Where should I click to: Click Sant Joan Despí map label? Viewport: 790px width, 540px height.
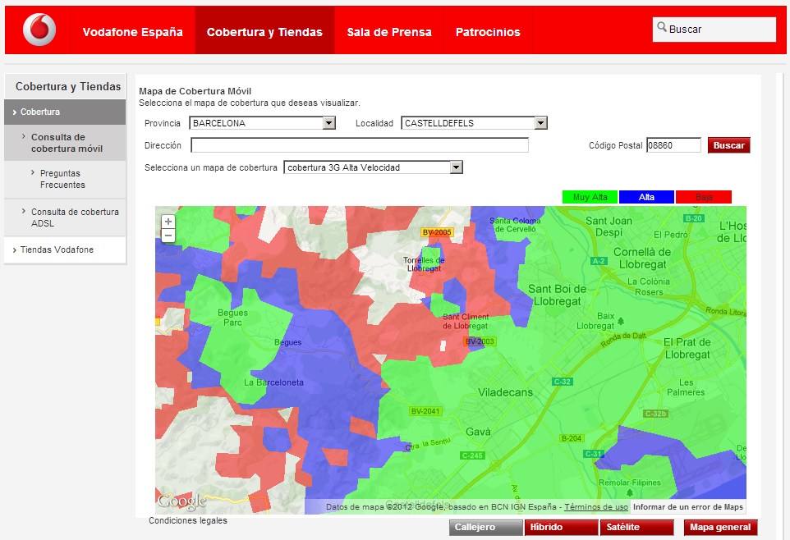click(609, 227)
